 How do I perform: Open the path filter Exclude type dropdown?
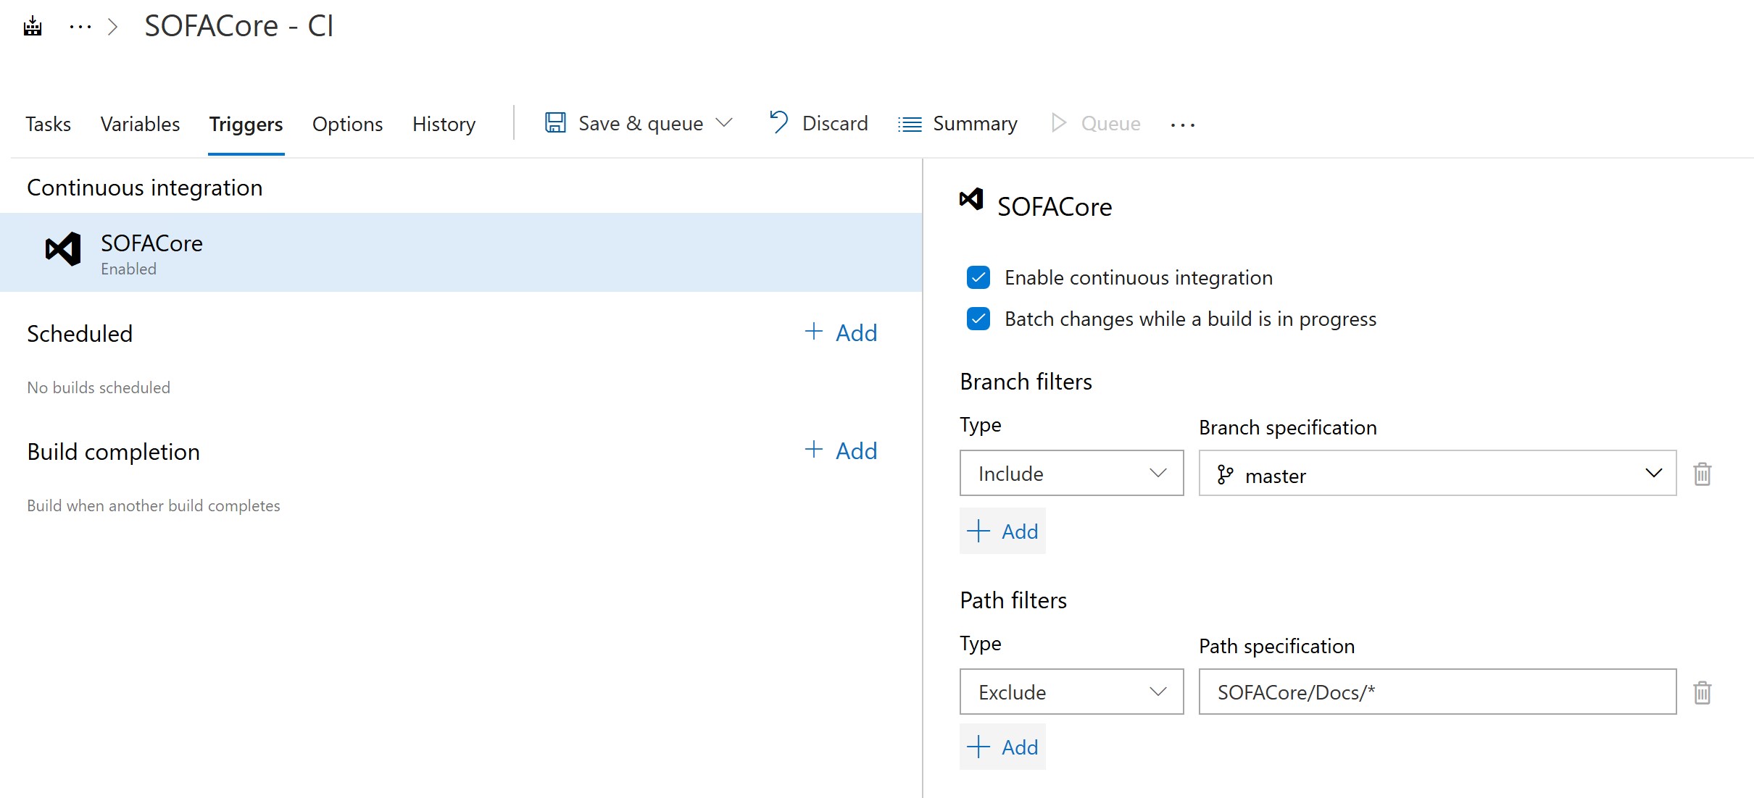[1071, 692]
